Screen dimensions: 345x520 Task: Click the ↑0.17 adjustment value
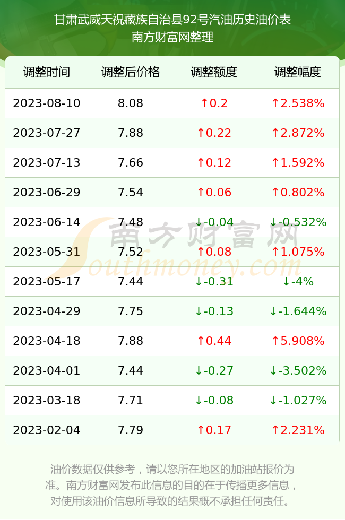(214, 430)
